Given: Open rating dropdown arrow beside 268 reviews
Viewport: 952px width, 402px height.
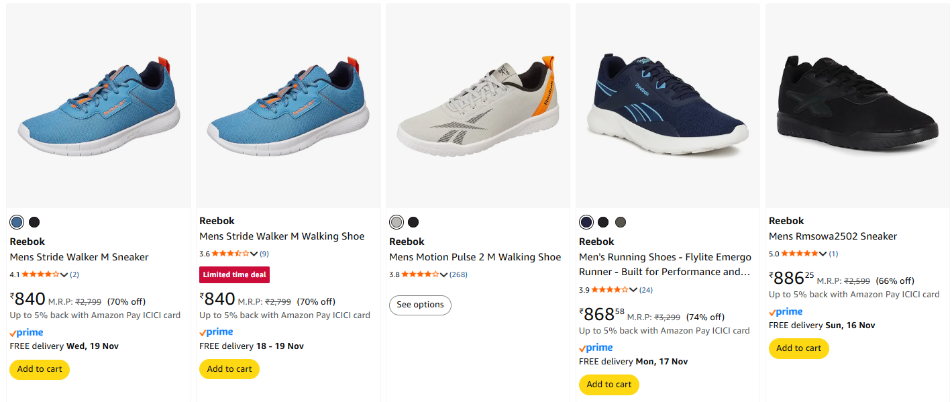Looking at the screenshot, I should pyautogui.click(x=444, y=274).
